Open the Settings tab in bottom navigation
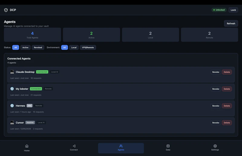242x156 pixels. (215, 148)
